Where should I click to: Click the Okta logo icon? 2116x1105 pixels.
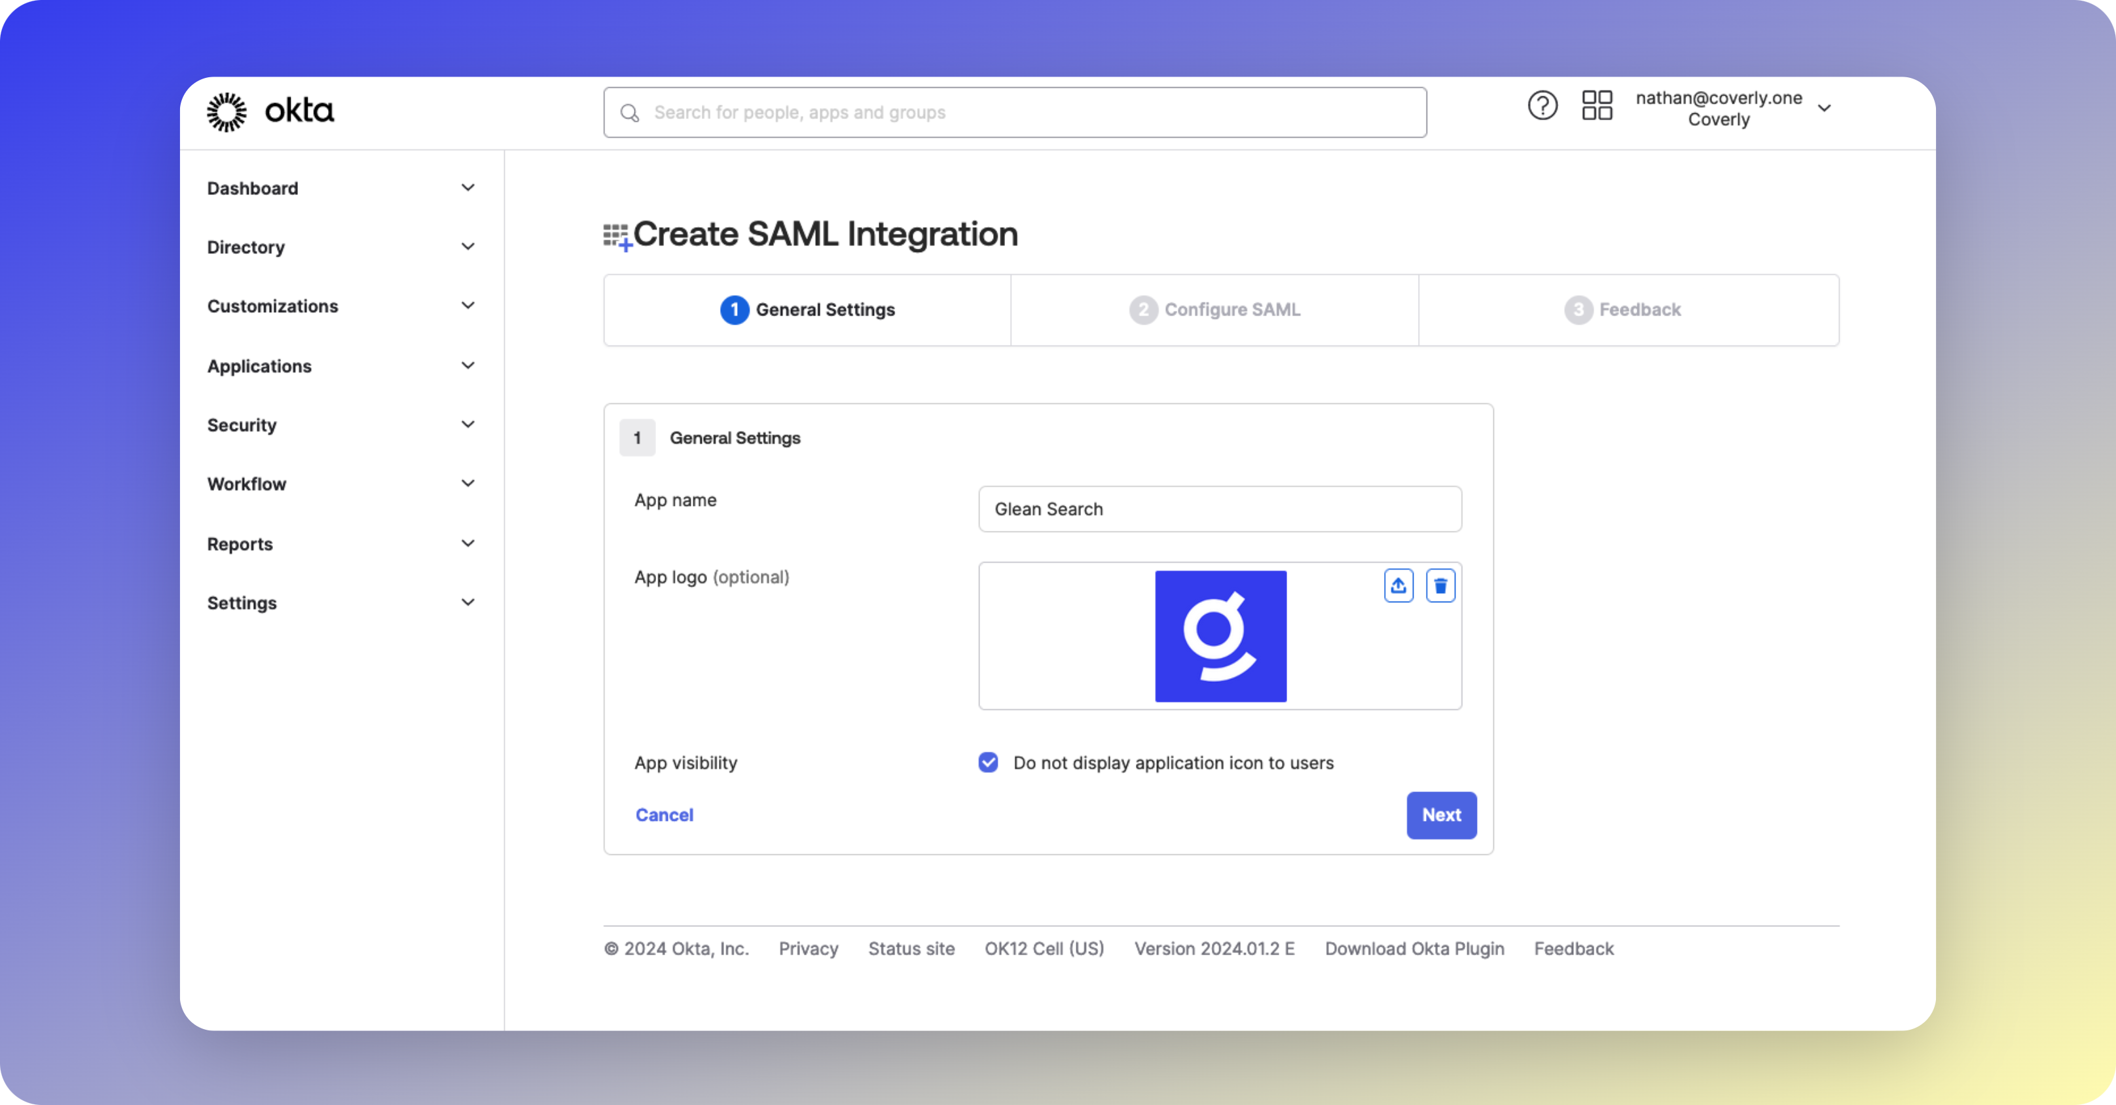[227, 112]
